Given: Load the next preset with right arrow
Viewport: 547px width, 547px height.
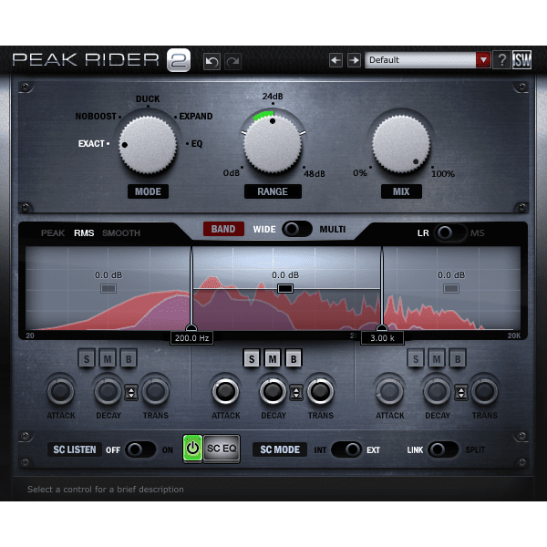Looking at the screenshot, I should 354,60.
